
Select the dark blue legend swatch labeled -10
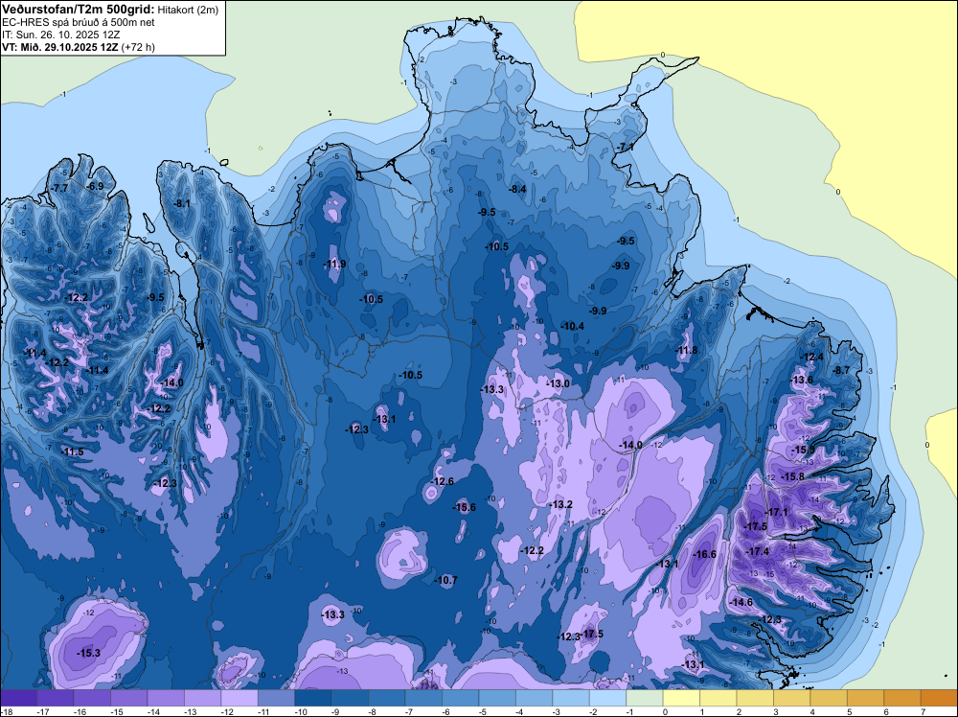click(x=313, y=698)
